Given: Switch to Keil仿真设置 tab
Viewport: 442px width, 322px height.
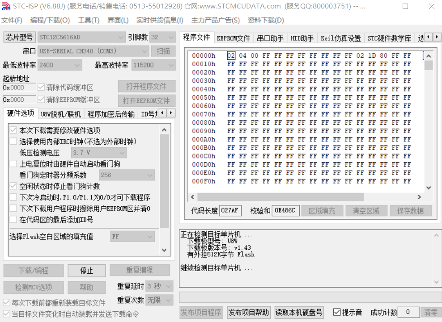Looking at the screenshot, I should (x=340, y=38).
